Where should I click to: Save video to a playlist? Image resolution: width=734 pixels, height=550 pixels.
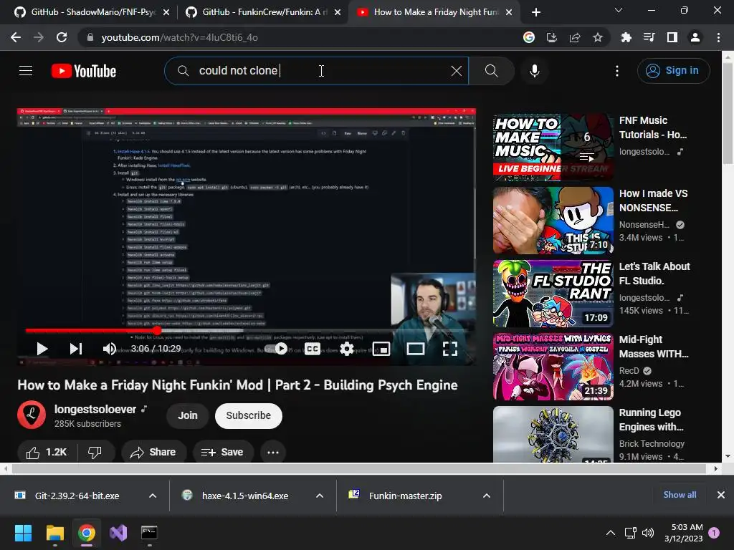tap(223, 453)
